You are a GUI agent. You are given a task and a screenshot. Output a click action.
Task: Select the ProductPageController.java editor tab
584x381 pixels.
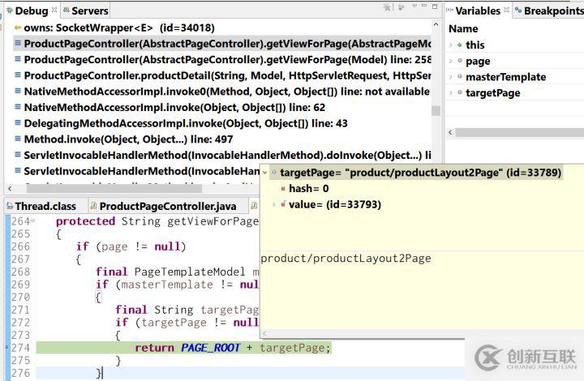168,206
